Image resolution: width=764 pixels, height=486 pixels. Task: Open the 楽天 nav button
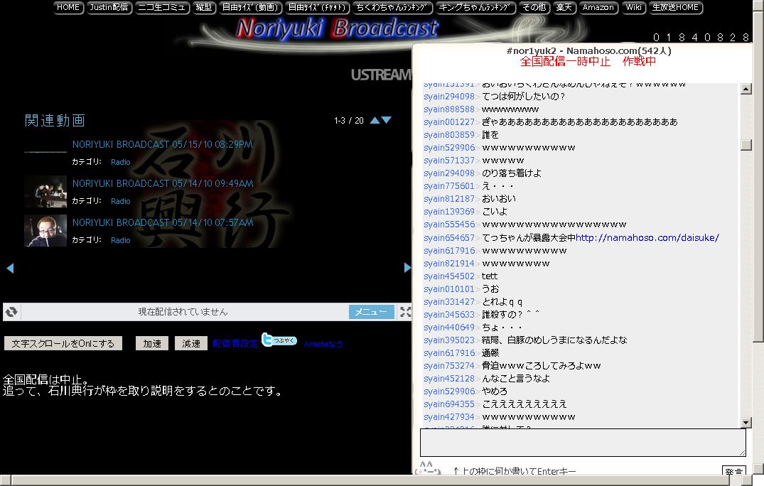point(564,7)
